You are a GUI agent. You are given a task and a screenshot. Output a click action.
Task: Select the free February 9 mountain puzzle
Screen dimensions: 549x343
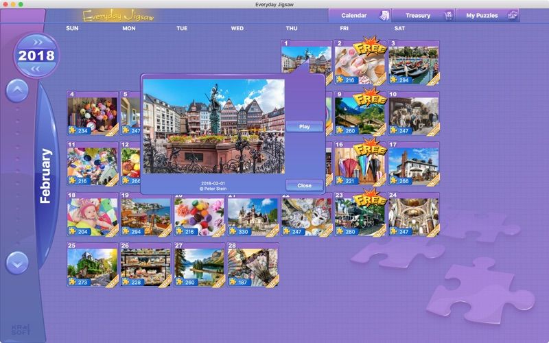[x=360, y=113]
